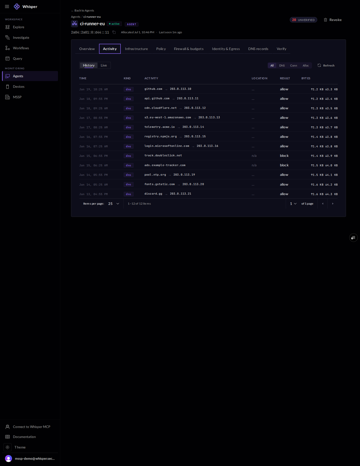360x466 pixels.
Task: Click the dns badge on github.com row
Action: pyautogui.click(x=128, y=89)
